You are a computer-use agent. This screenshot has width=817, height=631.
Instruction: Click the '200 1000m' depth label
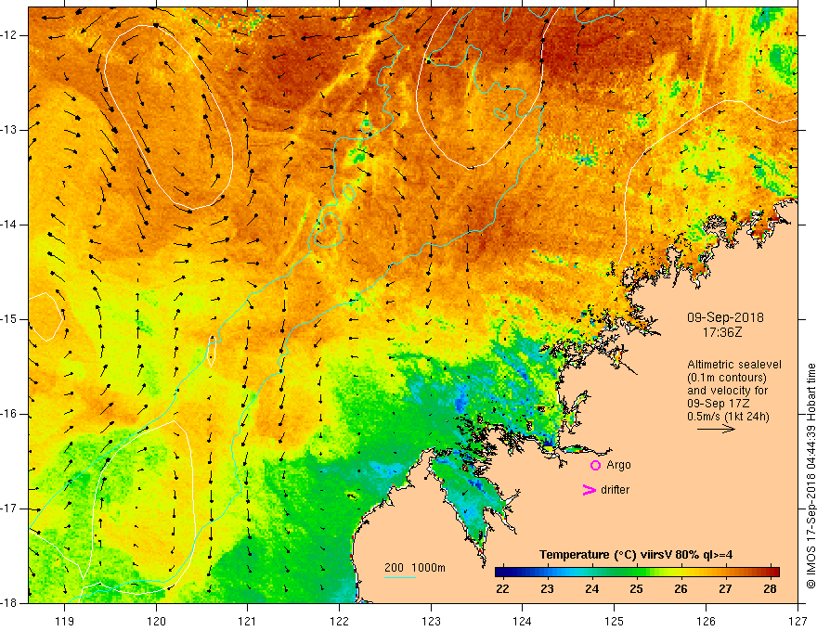(415, 568)
